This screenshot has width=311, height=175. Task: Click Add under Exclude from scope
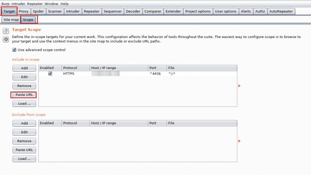point(24,123)
